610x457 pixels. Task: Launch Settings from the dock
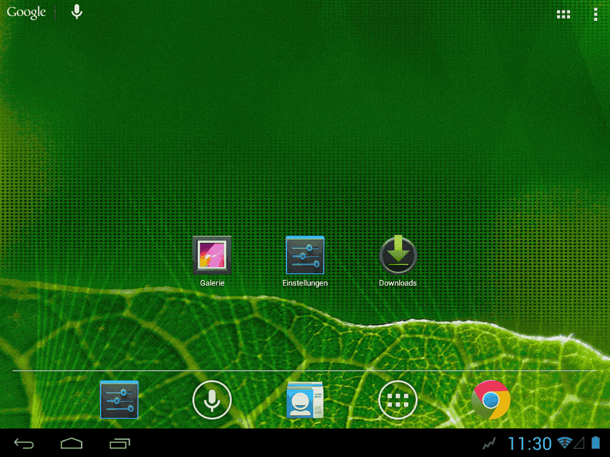point(119,399)
